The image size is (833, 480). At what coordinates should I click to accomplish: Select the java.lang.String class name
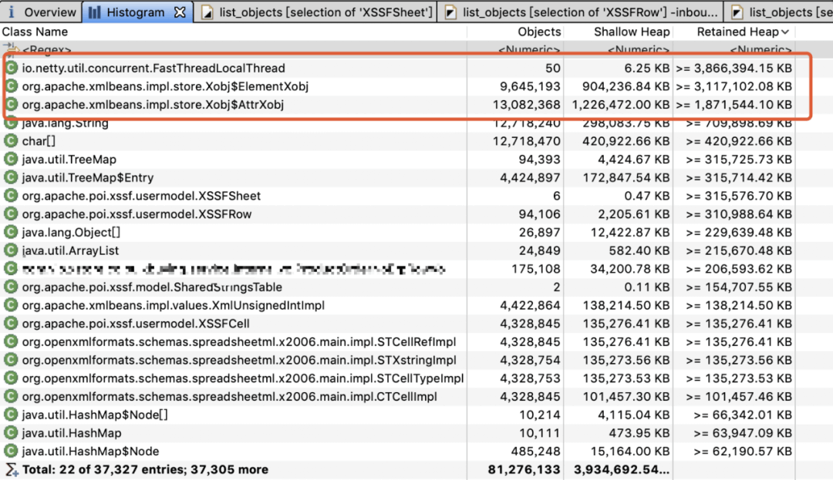(66, 123)
